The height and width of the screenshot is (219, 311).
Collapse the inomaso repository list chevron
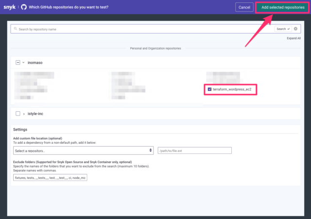pyautogui.click(x=23, y=63)
